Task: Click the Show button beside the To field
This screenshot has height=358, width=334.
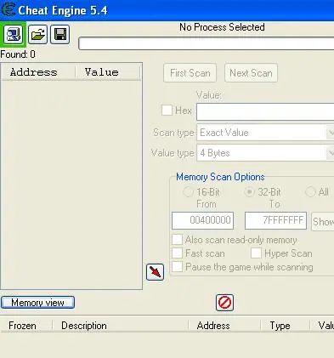Action: (x=323, y=221)
